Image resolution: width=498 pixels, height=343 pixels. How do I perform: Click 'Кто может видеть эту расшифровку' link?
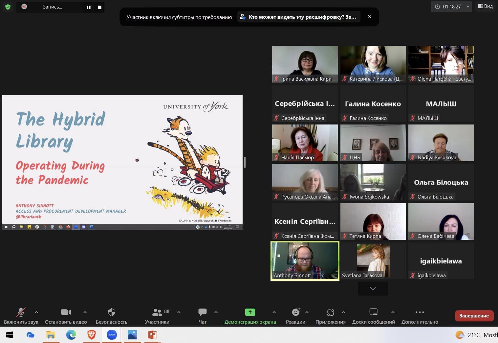point(299,17)
